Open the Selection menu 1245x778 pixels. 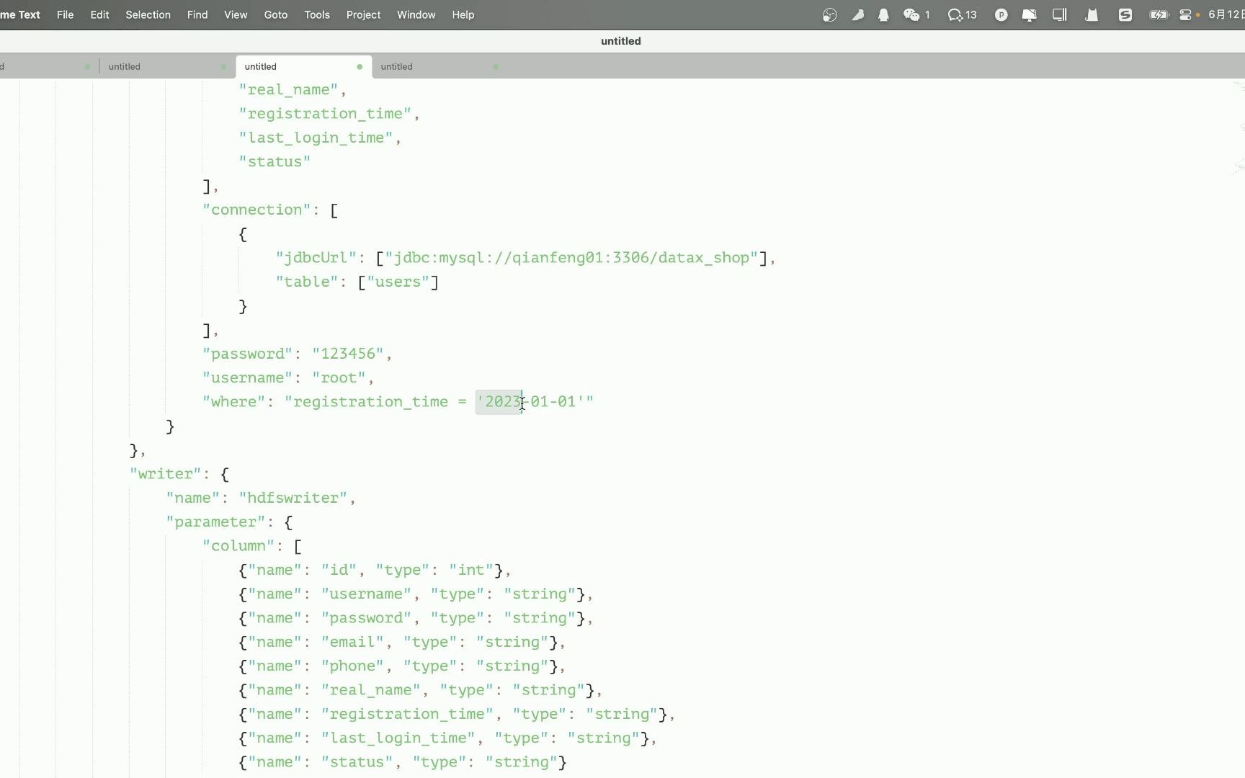[148, 14]
